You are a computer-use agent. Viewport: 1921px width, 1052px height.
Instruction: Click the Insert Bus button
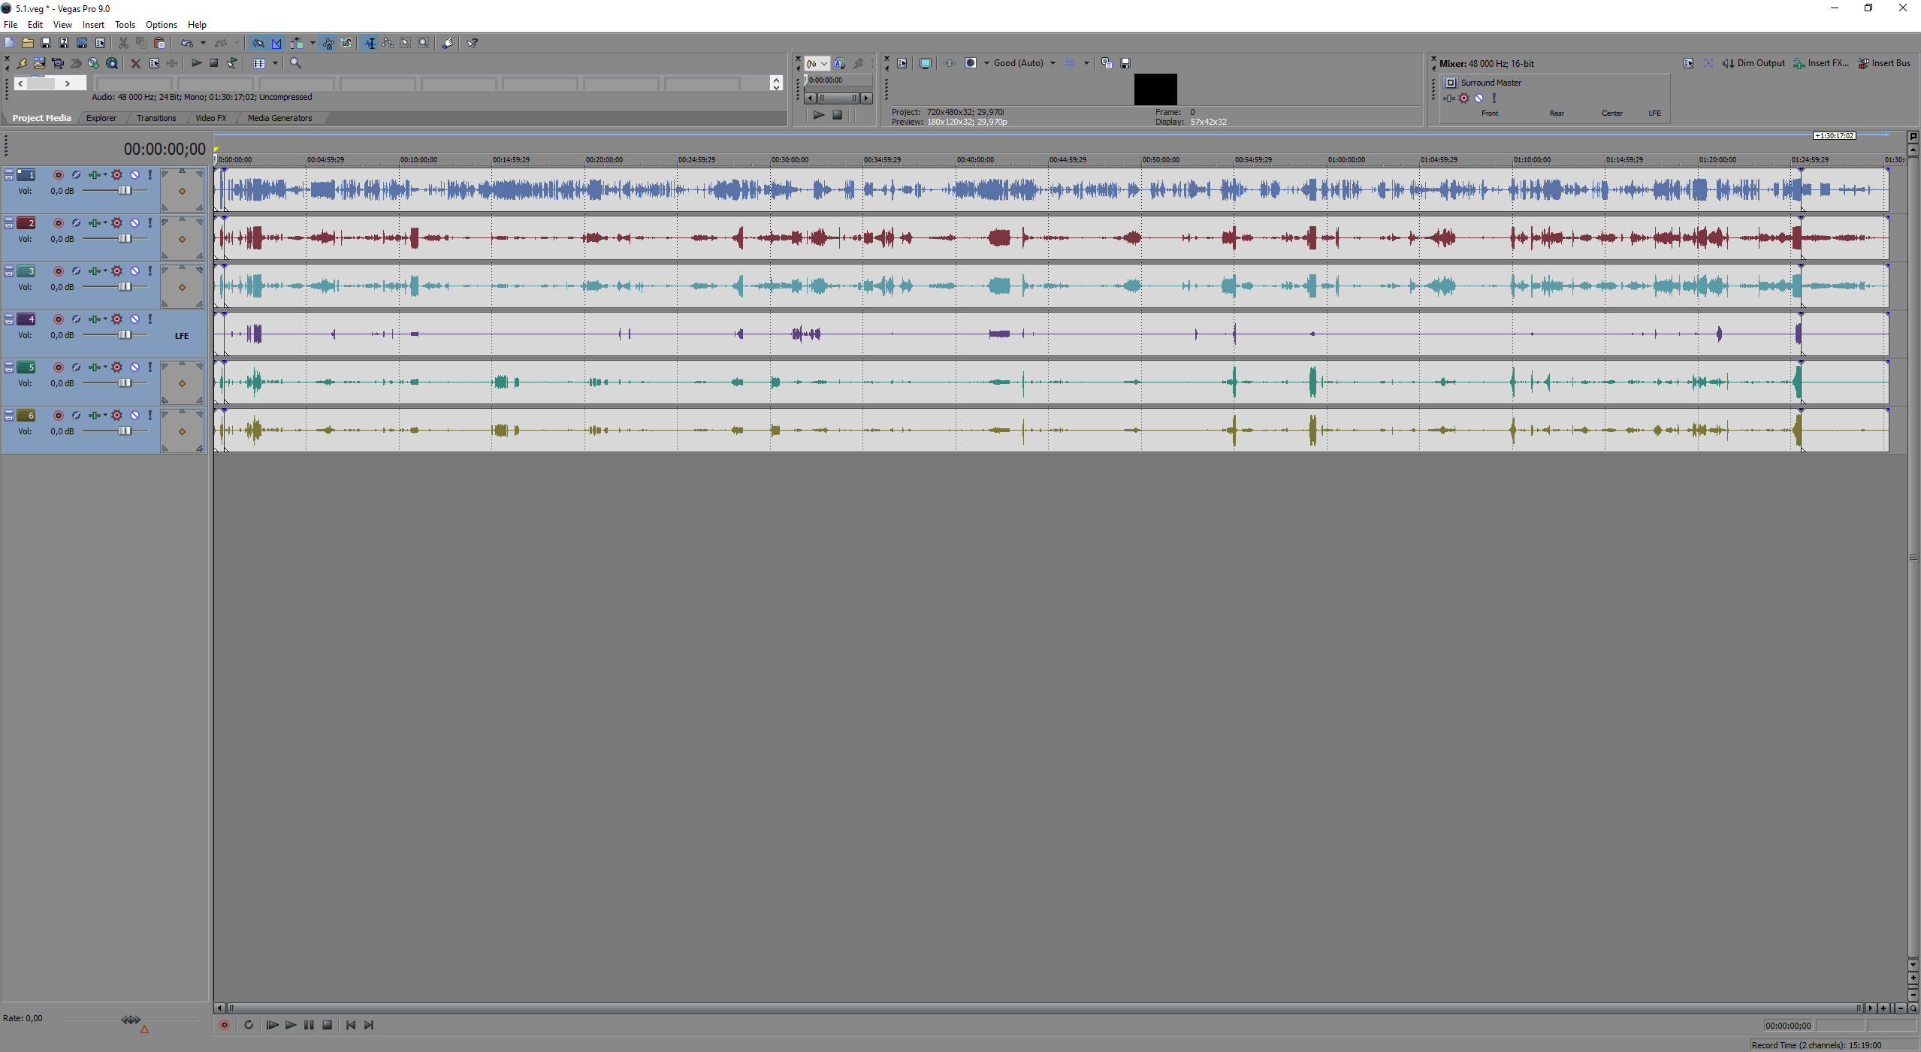coord(1884,63)
